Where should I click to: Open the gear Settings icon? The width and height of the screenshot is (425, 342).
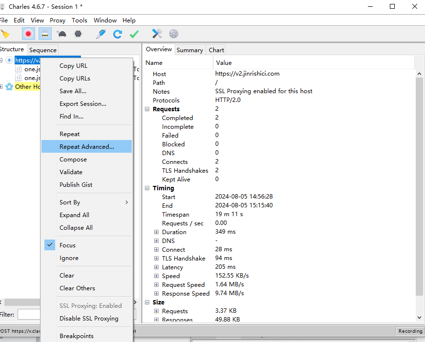(x=174, y=34)
